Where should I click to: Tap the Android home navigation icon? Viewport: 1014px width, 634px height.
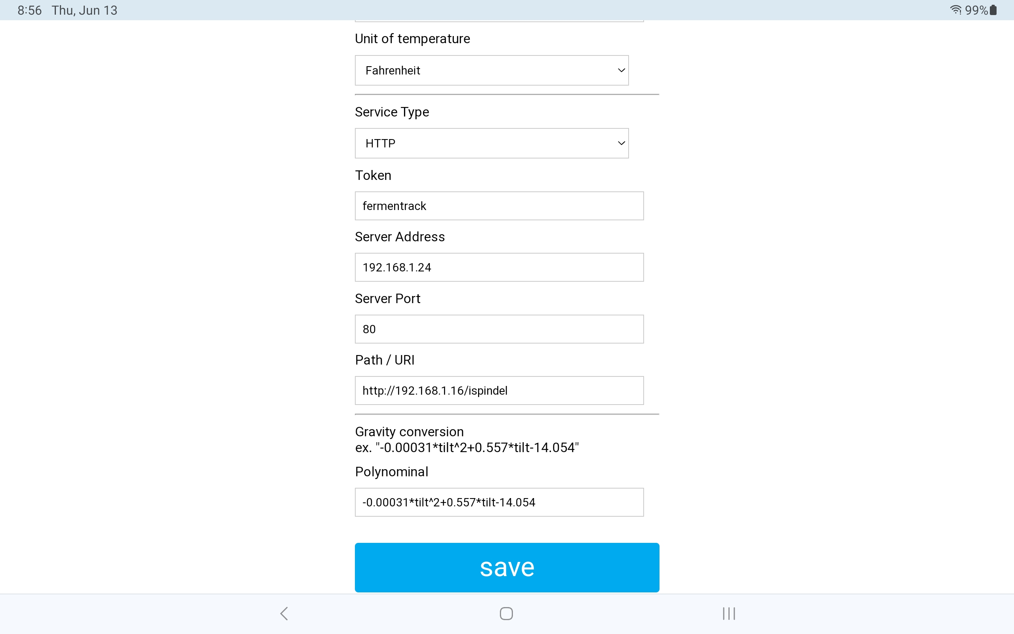coord(506,613)
